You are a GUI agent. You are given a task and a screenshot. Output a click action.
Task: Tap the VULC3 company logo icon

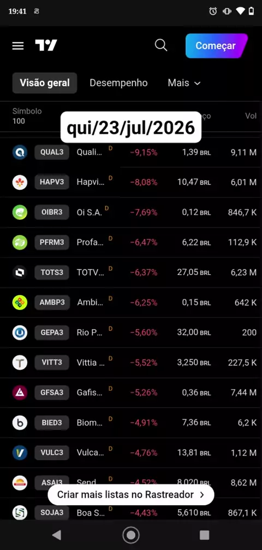click(x=20, y=452)
